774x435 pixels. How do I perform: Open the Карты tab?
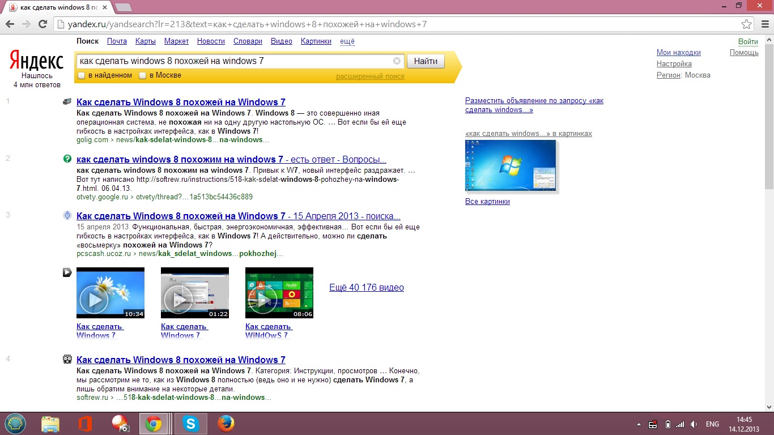coord(146,41)
